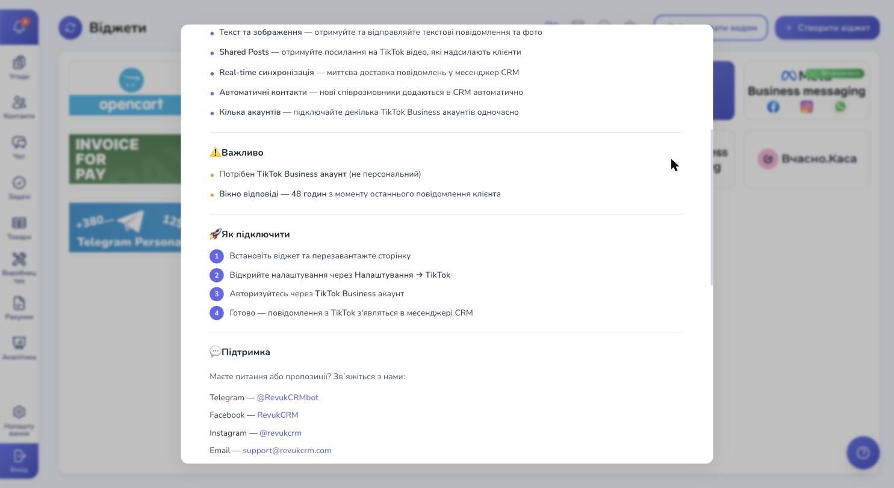Open the RevukCRM Facebook link
894x488 pixels.
[278, 415]
